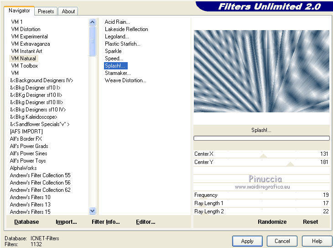Select VM Natural category
Image resolution: width=333 pixels, height=248 pixels.
(24, 58)
